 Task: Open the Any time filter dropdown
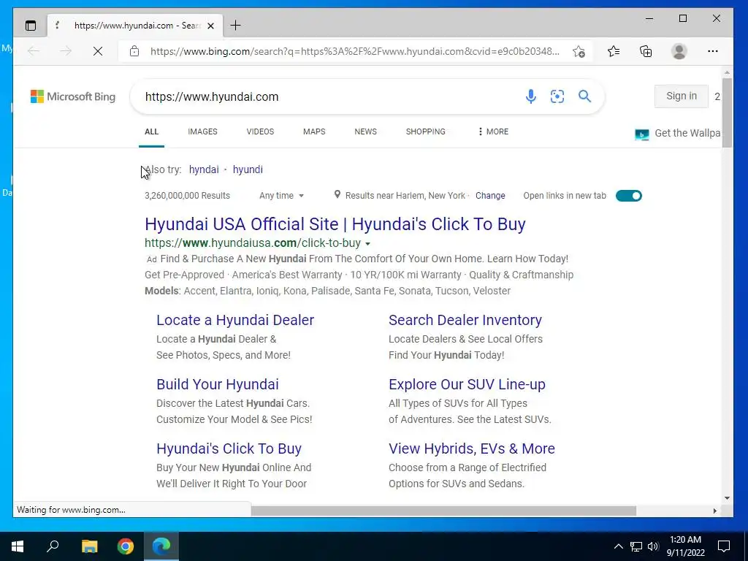click(x=281, y=196)
